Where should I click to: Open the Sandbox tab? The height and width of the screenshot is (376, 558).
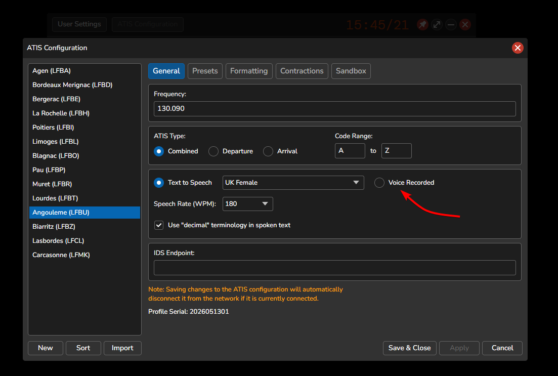351,71
